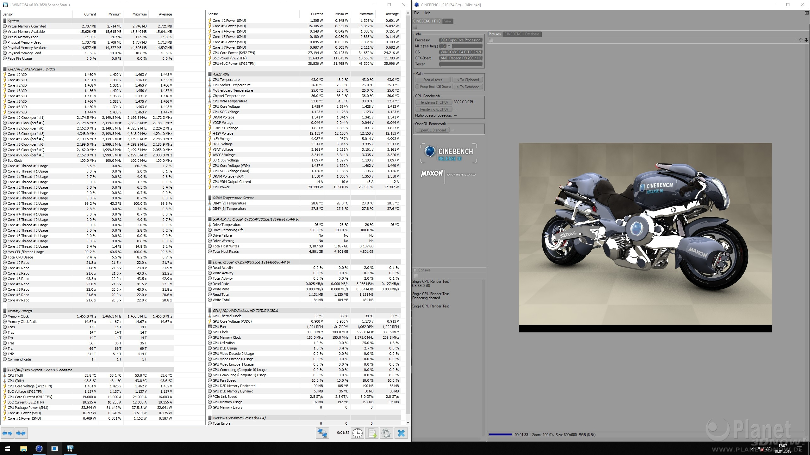Switch to the CINEBENCH Database tab
The image size is (810, 455).
pos(522,34)
